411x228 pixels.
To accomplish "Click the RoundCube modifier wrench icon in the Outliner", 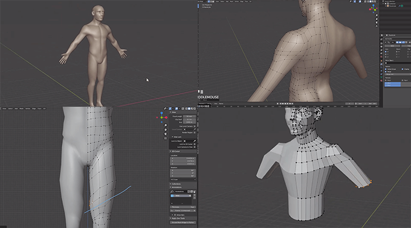I will [x=400, y=6].
